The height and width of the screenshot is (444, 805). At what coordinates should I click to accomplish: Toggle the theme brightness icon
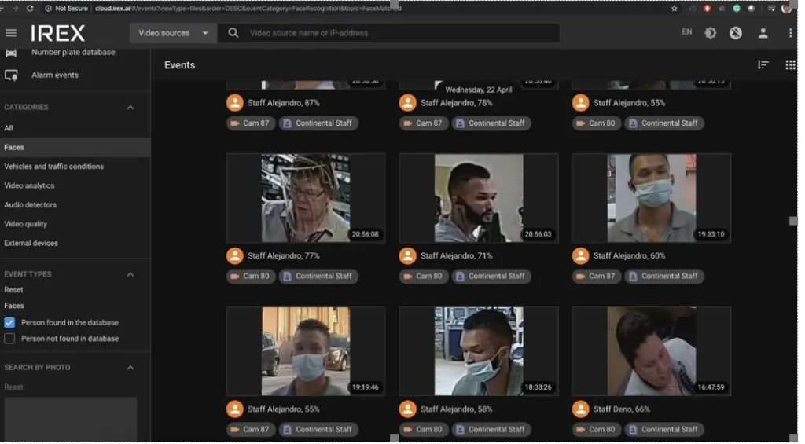pyautogui.click(x=711, y=33)
